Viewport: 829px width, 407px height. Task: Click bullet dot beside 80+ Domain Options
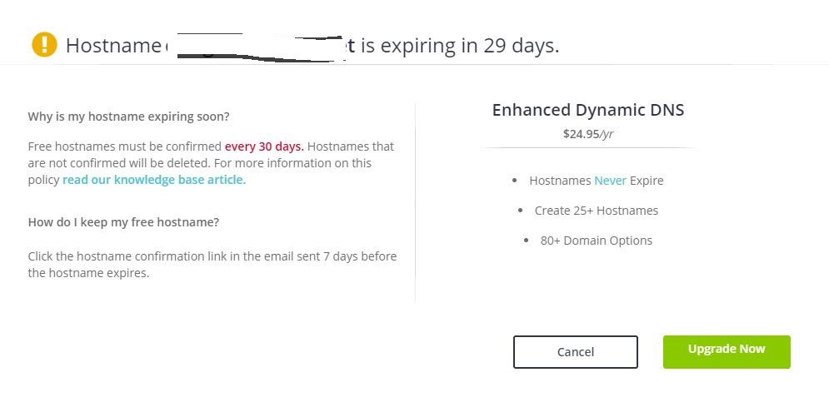click(x=526, y=241)
